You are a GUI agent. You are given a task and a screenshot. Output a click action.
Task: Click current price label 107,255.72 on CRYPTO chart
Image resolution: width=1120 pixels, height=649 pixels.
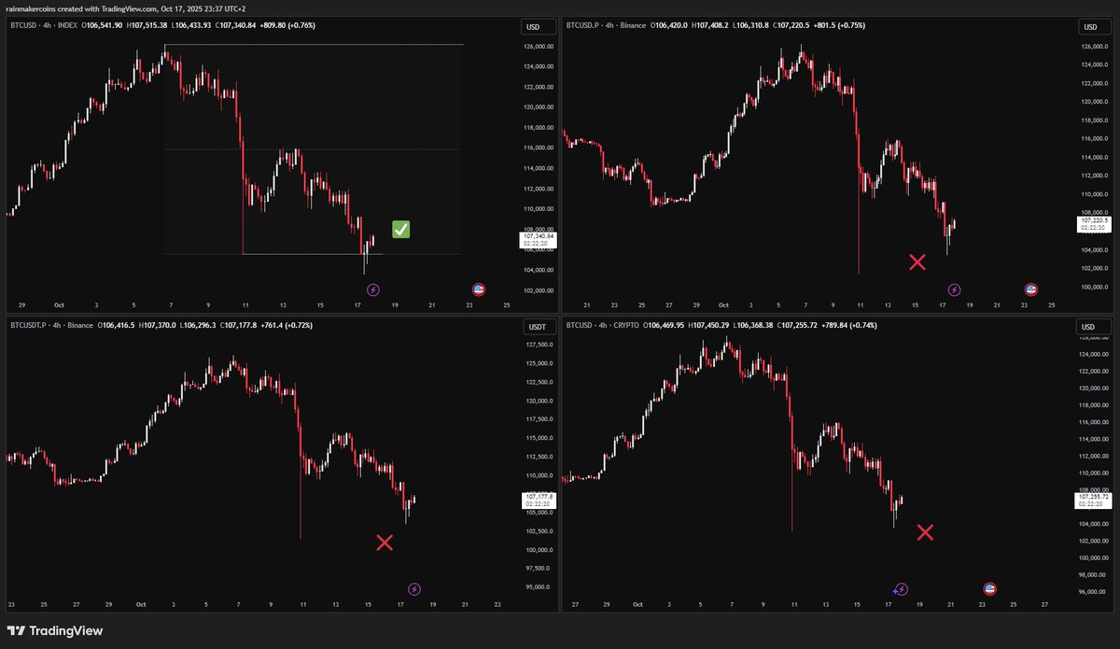pyautogui.click(x=1092, y=500)
